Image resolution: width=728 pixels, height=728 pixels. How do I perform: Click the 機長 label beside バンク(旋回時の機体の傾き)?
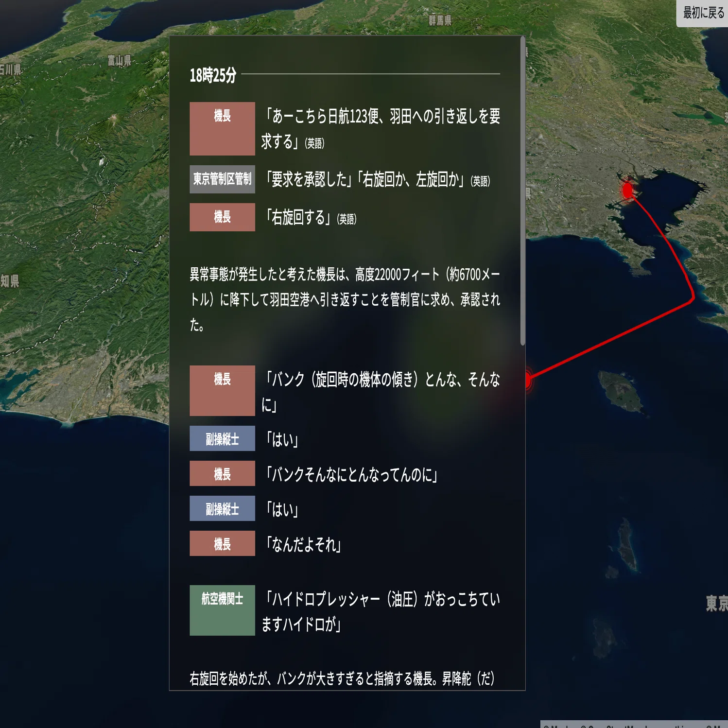(222, 391)
